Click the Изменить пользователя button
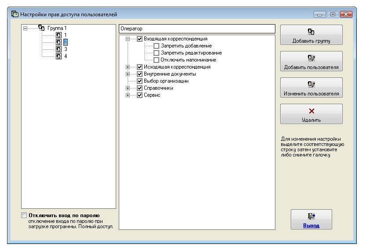Screen dimensions: 366x251 [x=311, y=87]
